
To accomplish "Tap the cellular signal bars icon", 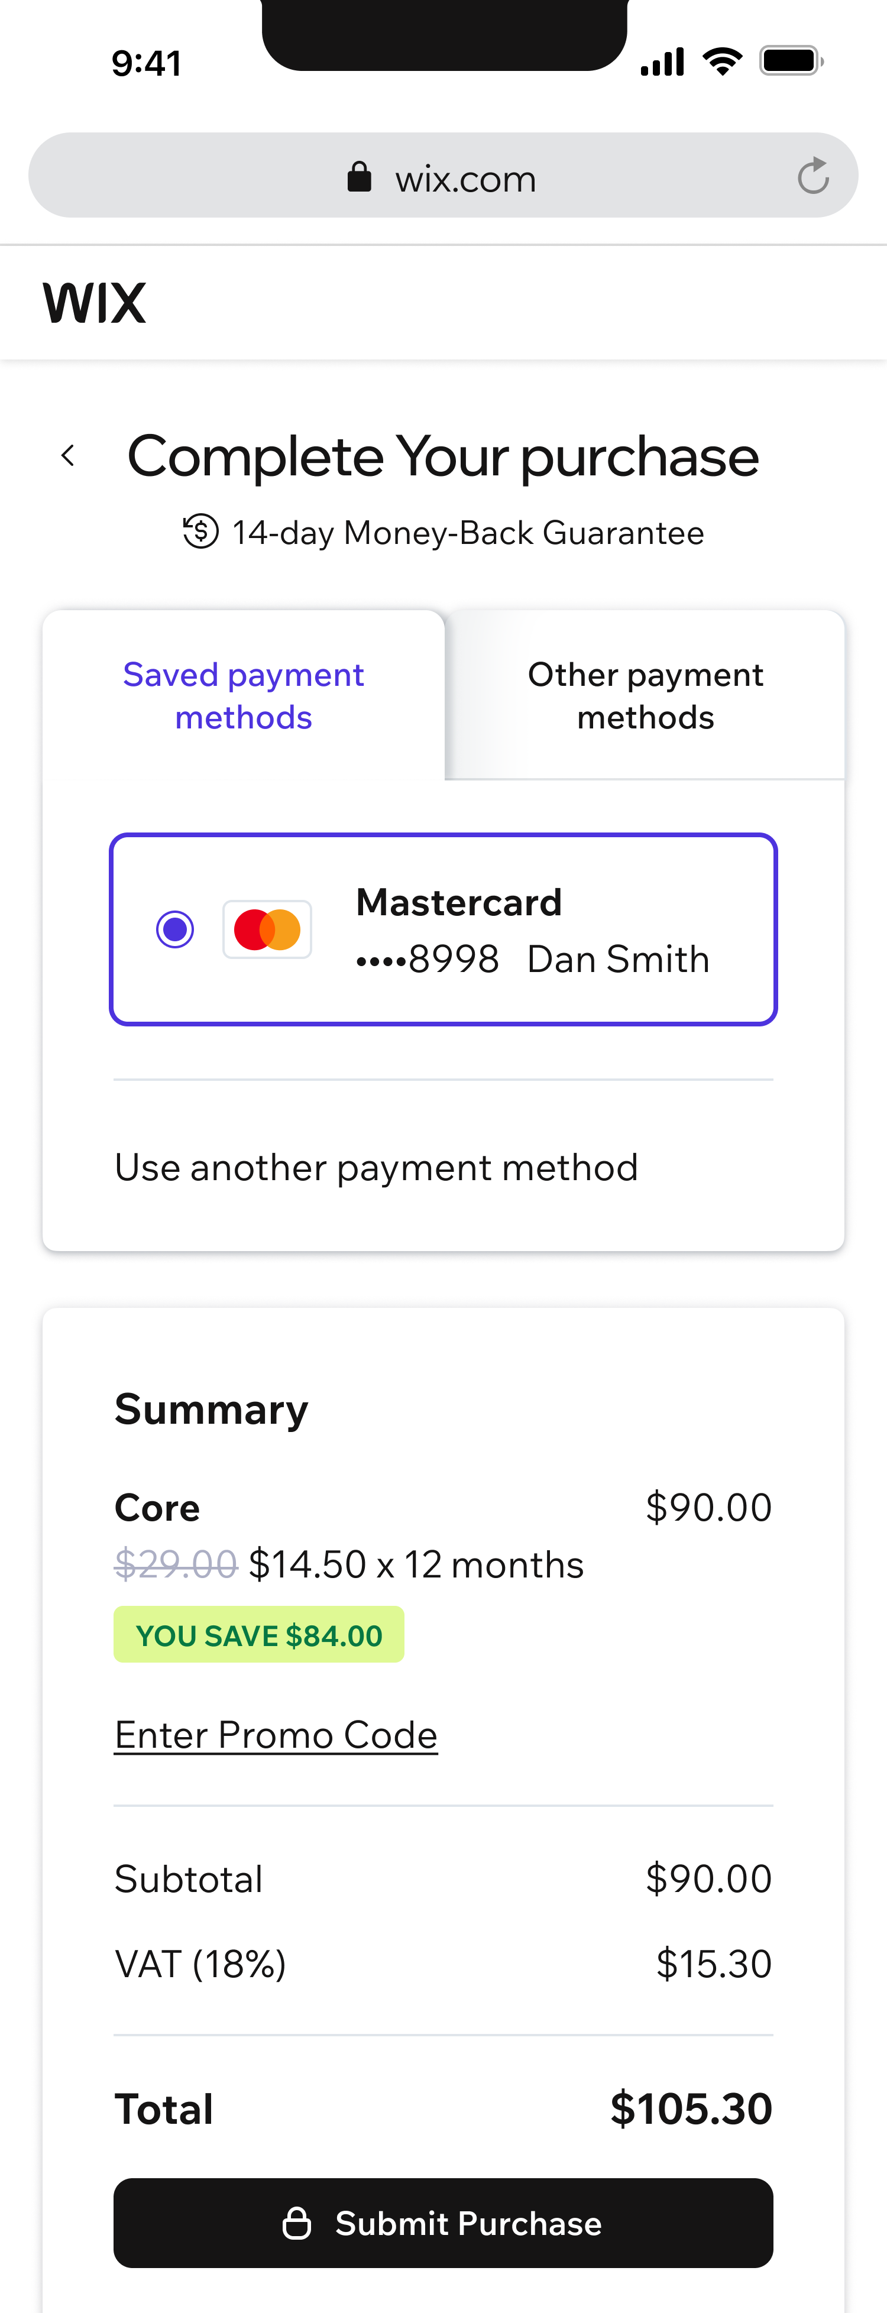I will point(662,61).
